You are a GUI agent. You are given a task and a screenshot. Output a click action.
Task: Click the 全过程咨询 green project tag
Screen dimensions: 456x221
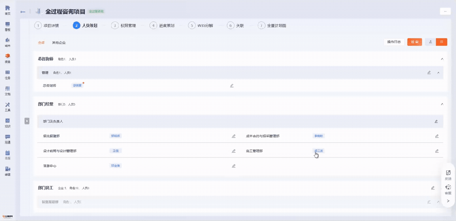[96, 12]
